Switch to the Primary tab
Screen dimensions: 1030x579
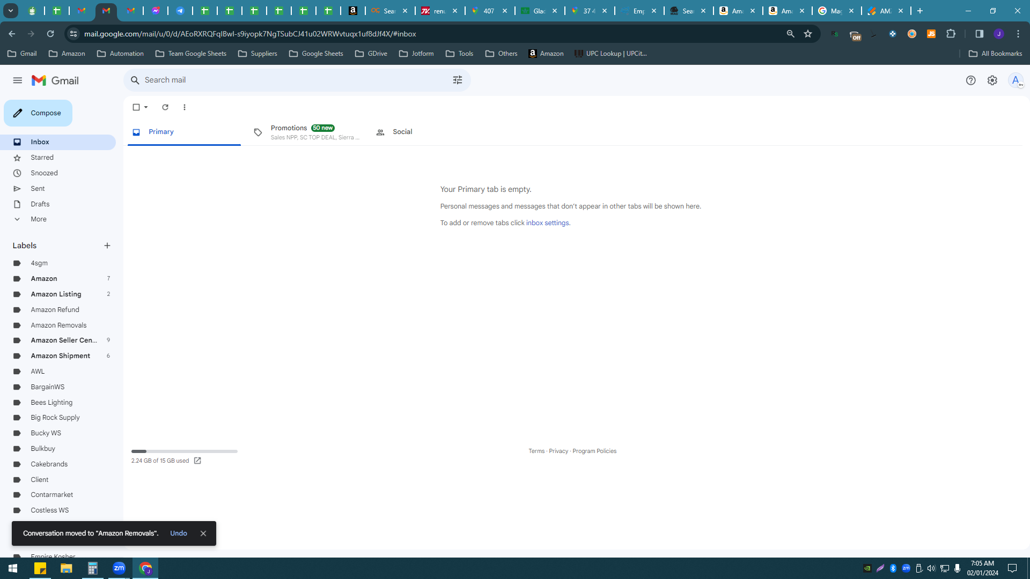coord(184,132)
